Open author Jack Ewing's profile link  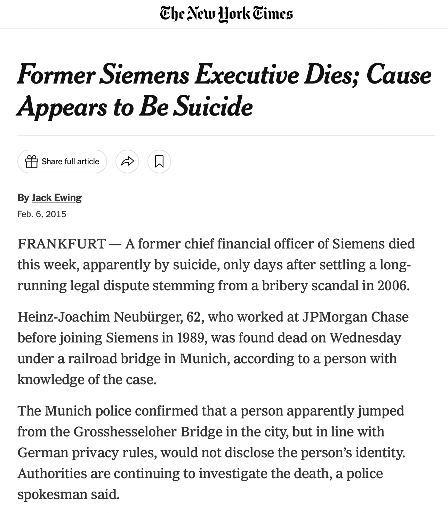coord(56,198)
